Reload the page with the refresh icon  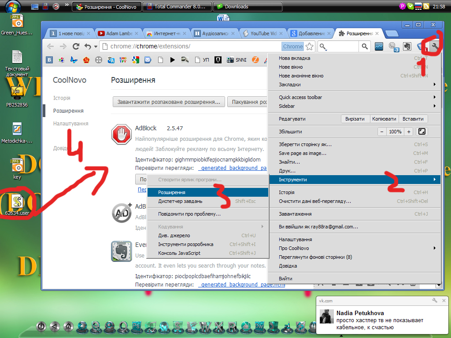76,46
